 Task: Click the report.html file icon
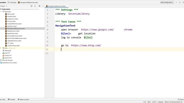pos(3,58)
